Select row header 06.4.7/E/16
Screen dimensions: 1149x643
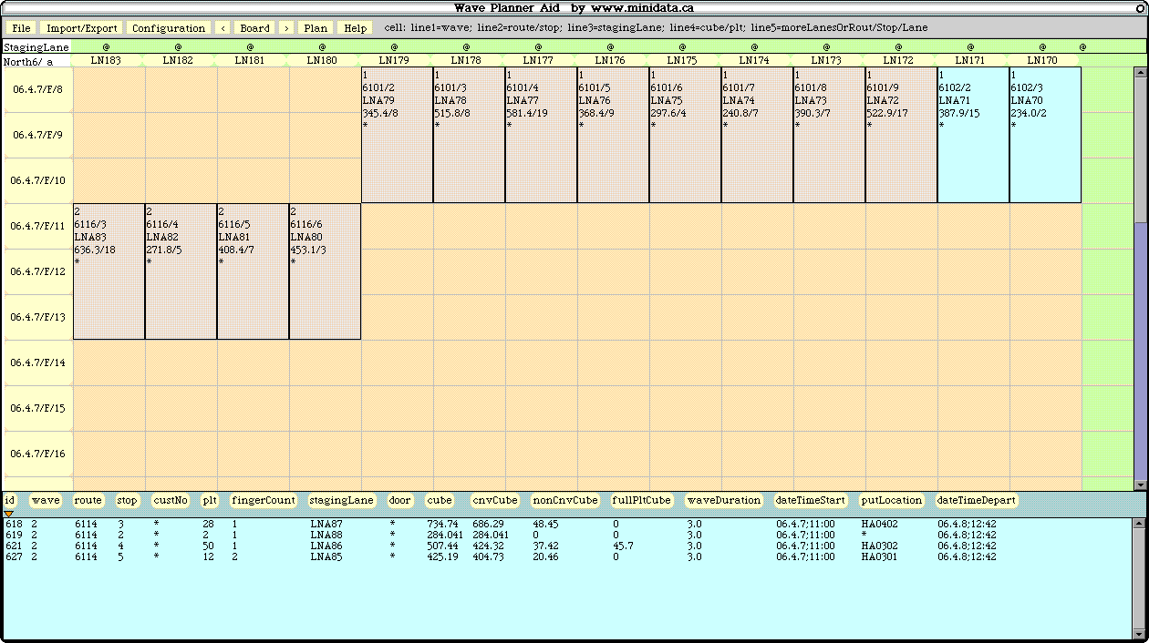coord(37,454)
